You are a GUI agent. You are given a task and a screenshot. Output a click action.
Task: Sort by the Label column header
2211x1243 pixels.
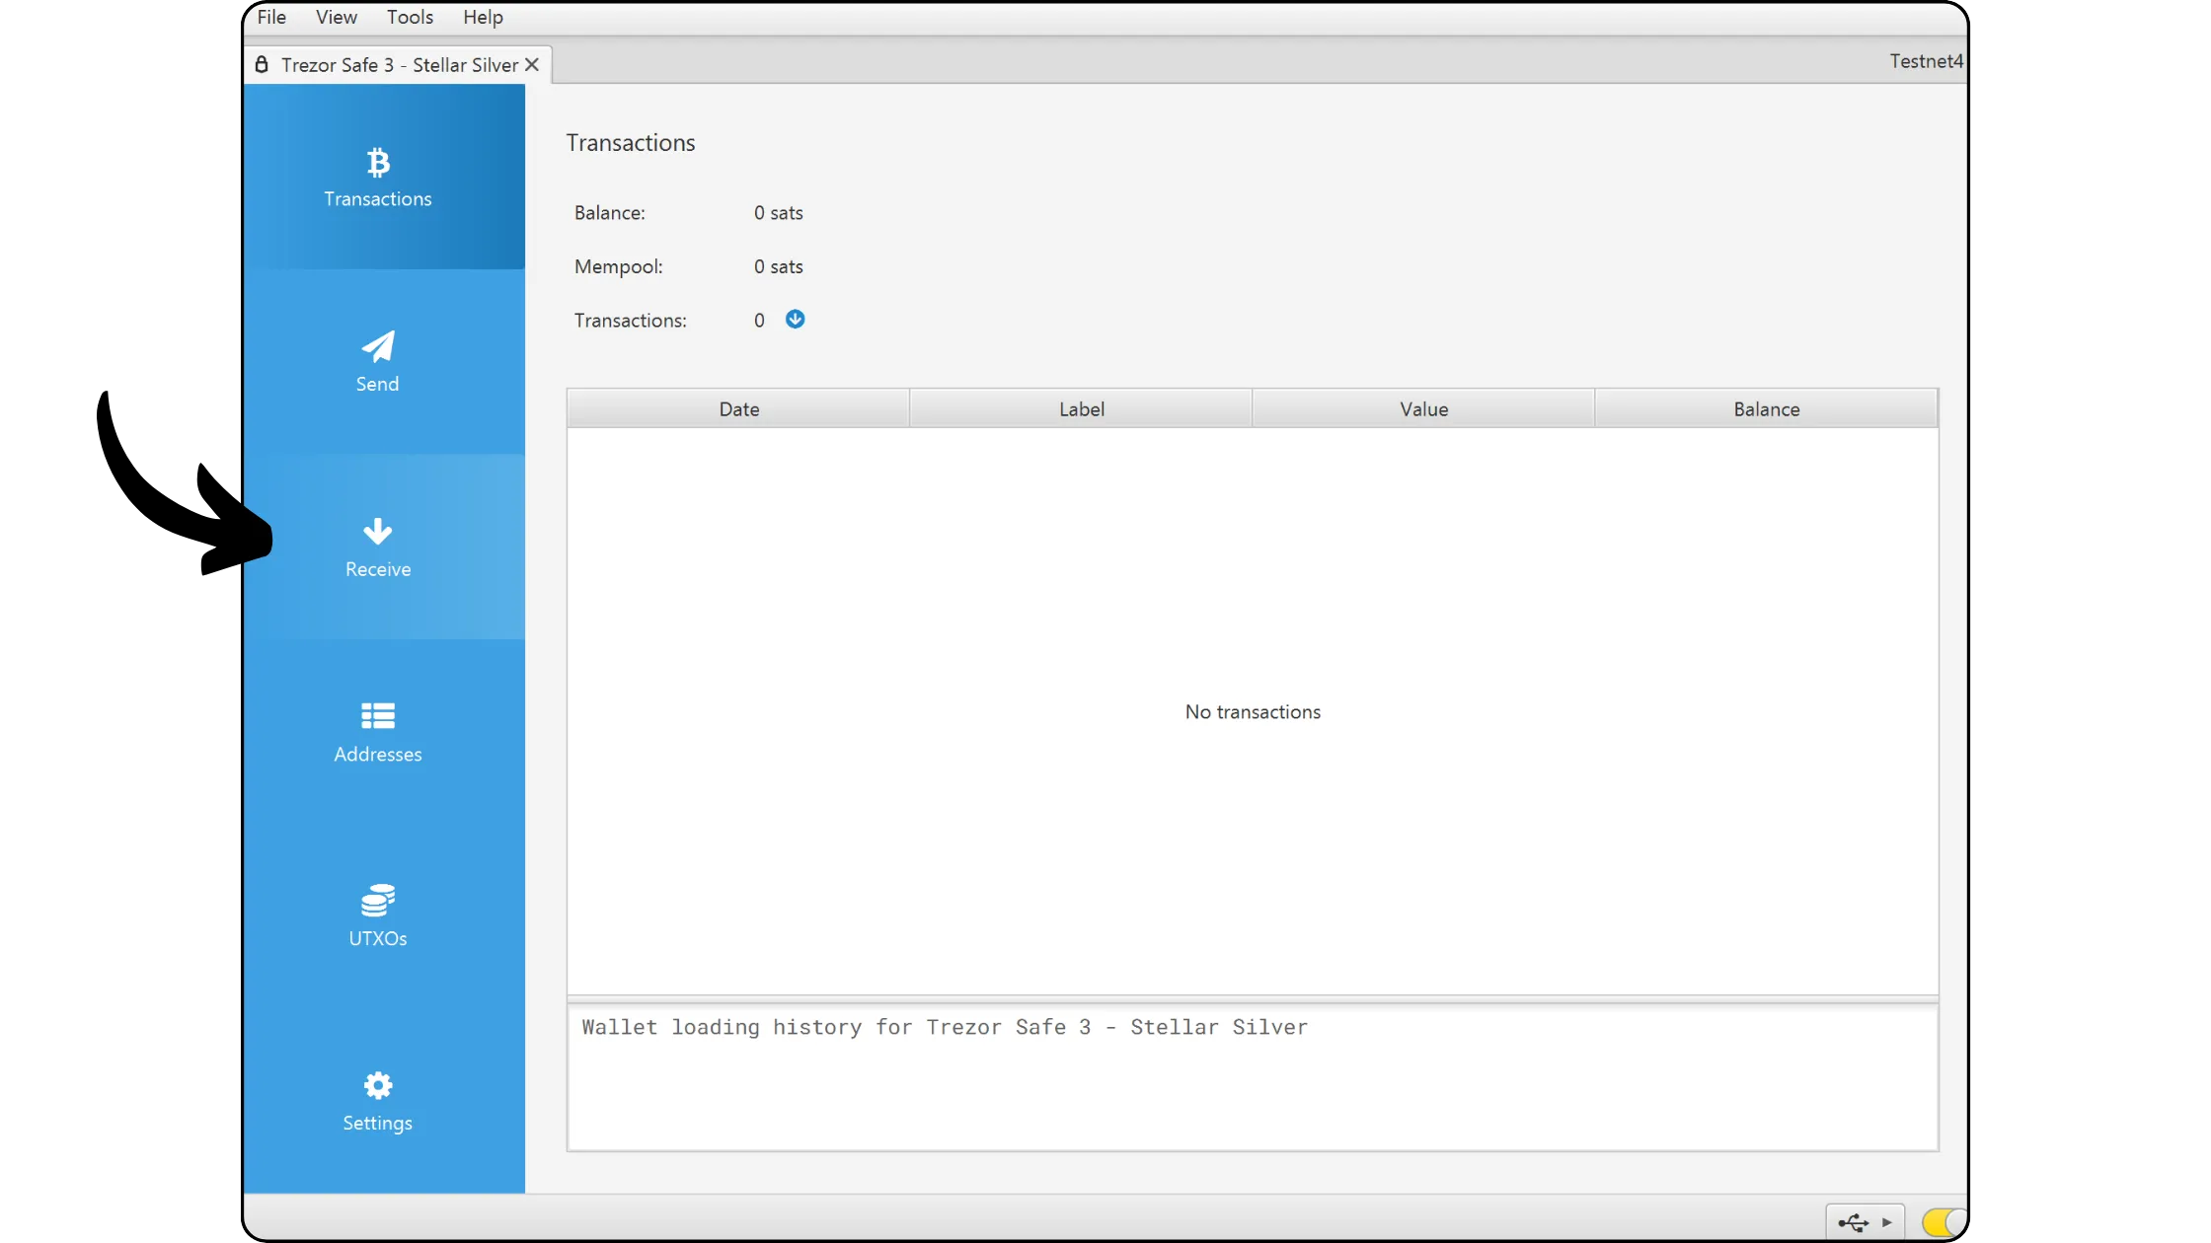1081,408
